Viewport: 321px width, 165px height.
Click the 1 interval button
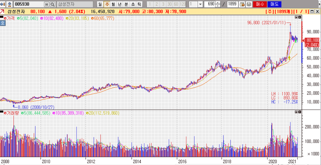pos(150,4)
